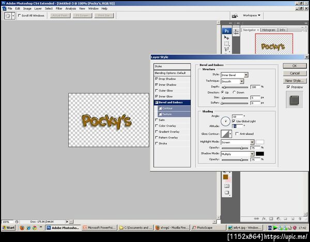Viewport: 310px width, 242px height.
Task: Enable Anti-aliased checkbox
Action: coord(237,134)
